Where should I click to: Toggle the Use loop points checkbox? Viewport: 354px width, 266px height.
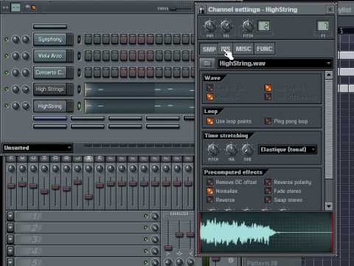(x=209, y=121)
